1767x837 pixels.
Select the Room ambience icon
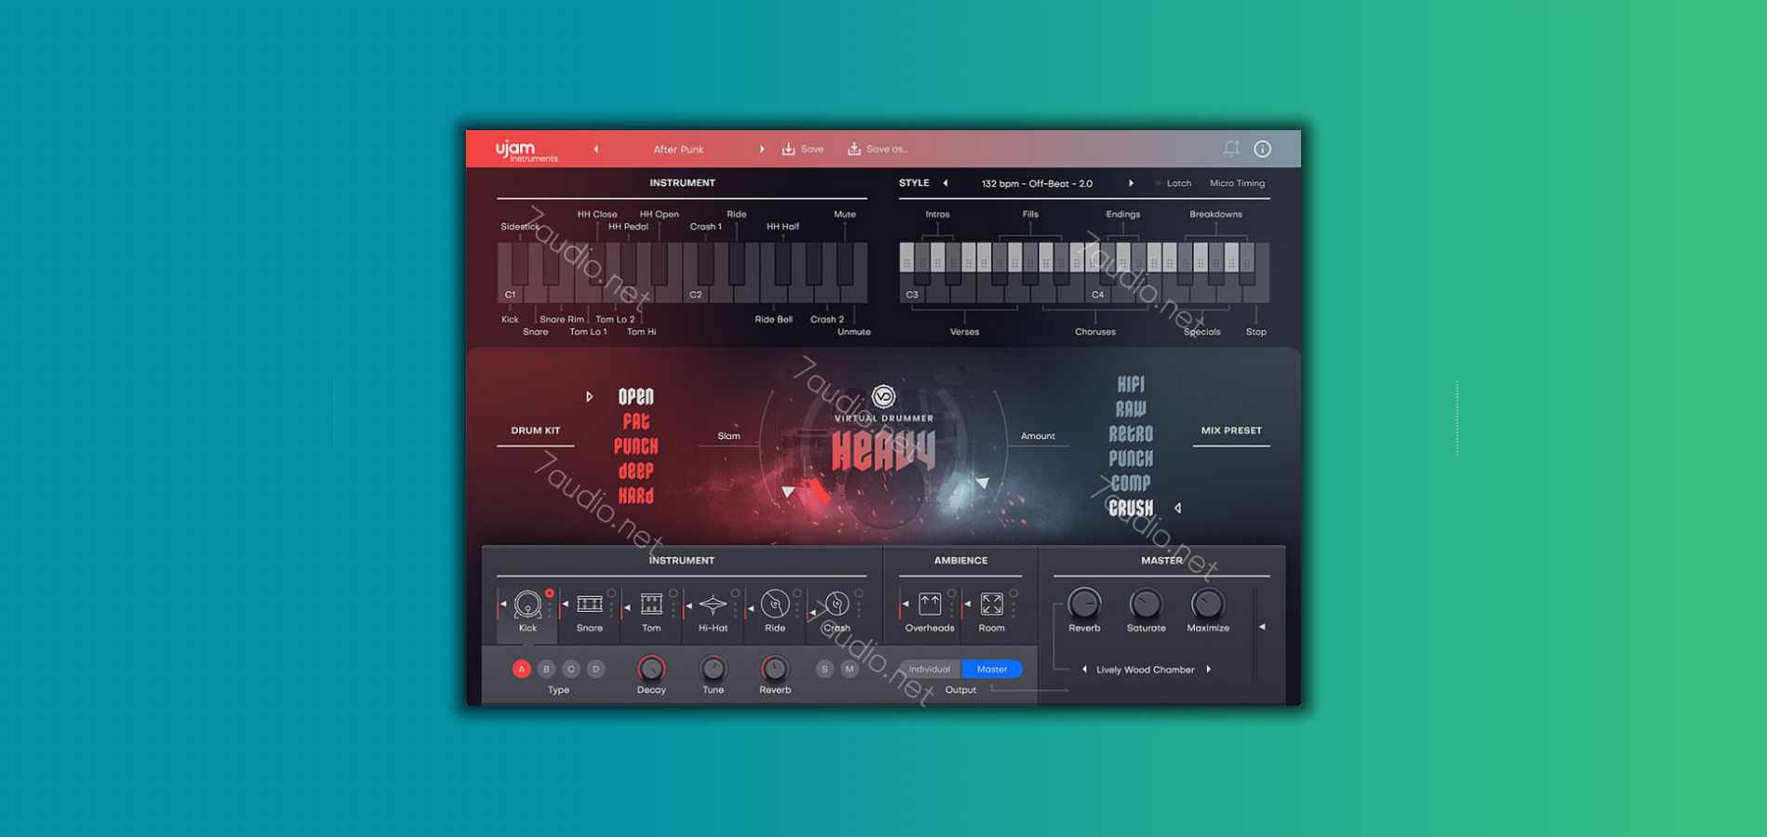[991, 604]
